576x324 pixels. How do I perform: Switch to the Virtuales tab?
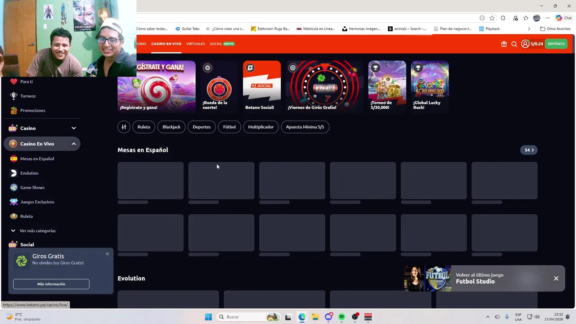pyautogui.click(x=196, y=44)
